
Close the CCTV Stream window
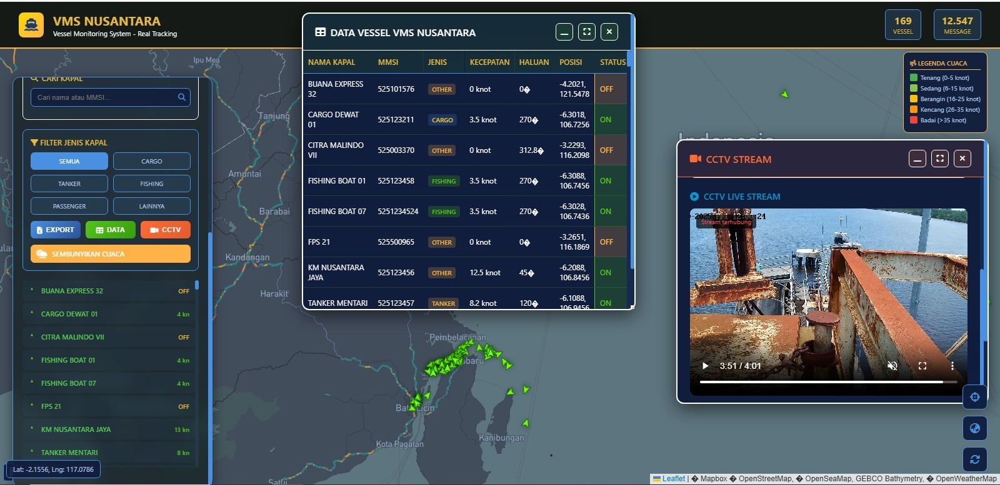coord(962,159)
